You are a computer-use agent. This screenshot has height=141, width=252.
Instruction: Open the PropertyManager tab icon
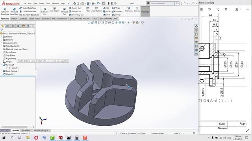8,26
